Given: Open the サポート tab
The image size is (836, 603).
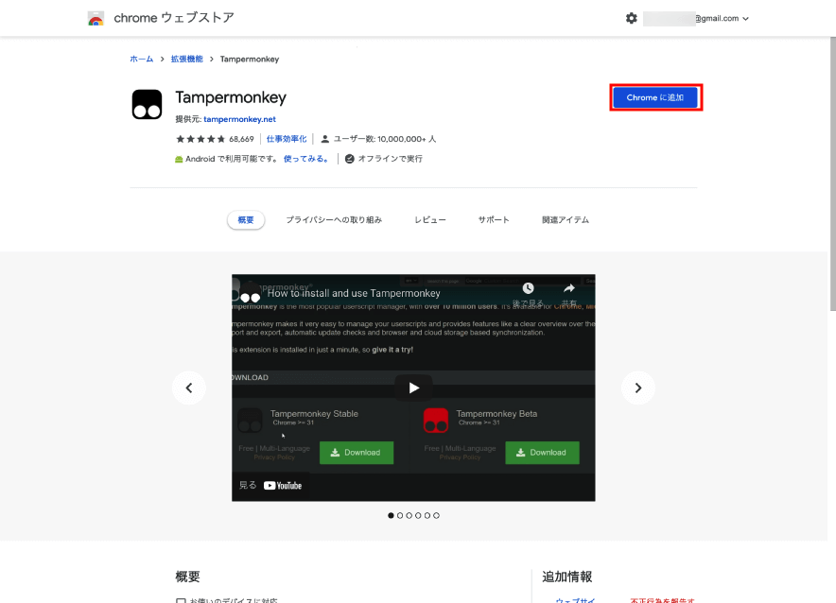Looking at the screenshot, I should point(494,220).
